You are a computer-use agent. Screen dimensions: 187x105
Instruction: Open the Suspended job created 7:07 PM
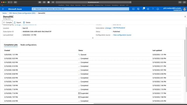[92, 97]
